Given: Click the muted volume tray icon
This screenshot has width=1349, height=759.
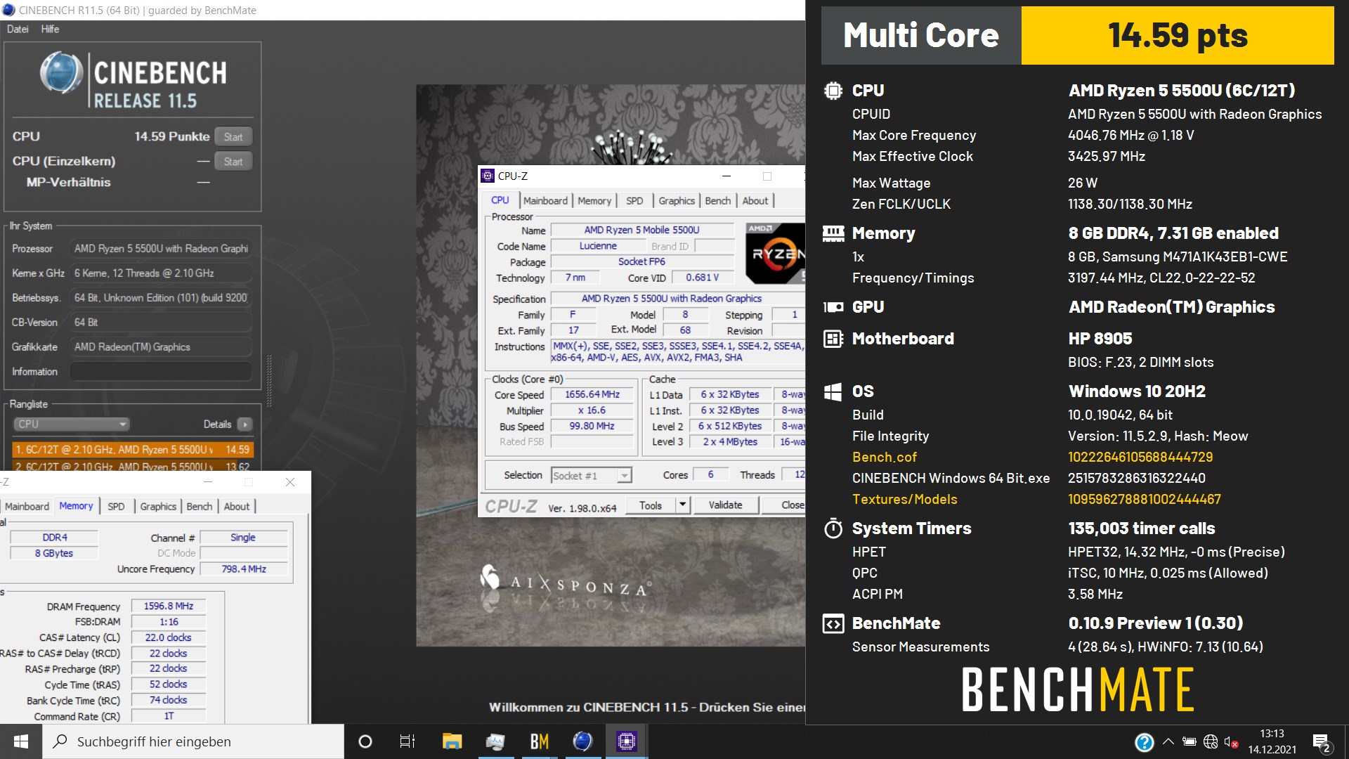Looking at the screenshot, I should click(x=1230, y=741).
